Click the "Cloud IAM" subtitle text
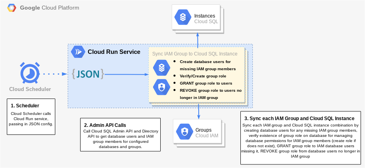The width and height of the screenshot is (365, 168). coord(207,136)
